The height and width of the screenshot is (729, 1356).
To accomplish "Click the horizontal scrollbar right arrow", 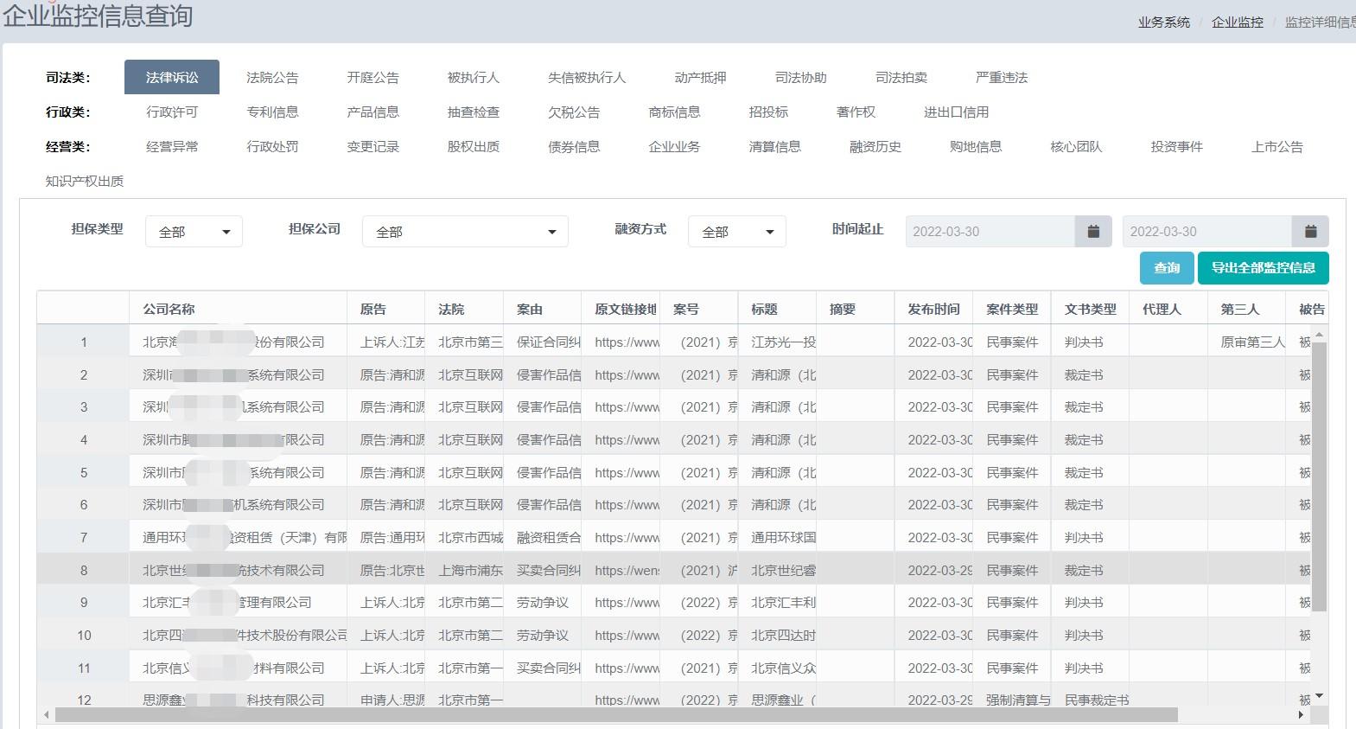I will coord(1302,715).
